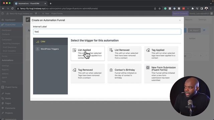This screenshot has height=120, width=214.
Task: Choose the List Removed trigger
Action: coord(124,53)
